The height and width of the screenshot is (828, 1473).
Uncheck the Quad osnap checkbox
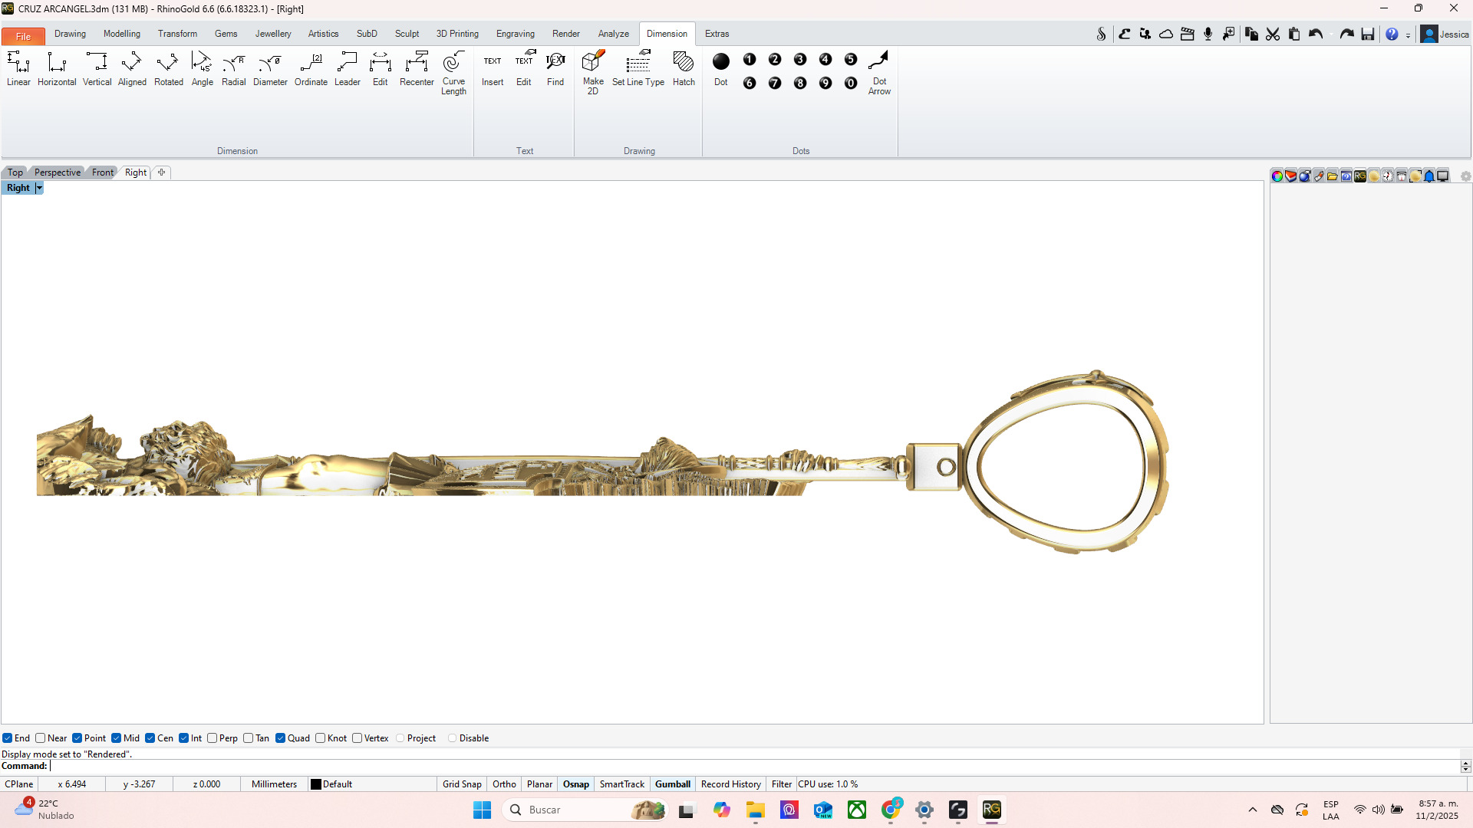[281, 738]
